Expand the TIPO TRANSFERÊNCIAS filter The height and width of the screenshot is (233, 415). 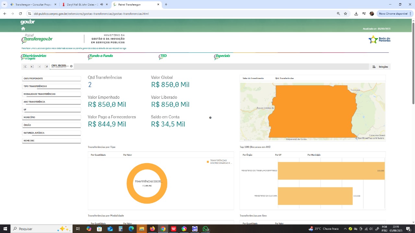pos(51,86)
